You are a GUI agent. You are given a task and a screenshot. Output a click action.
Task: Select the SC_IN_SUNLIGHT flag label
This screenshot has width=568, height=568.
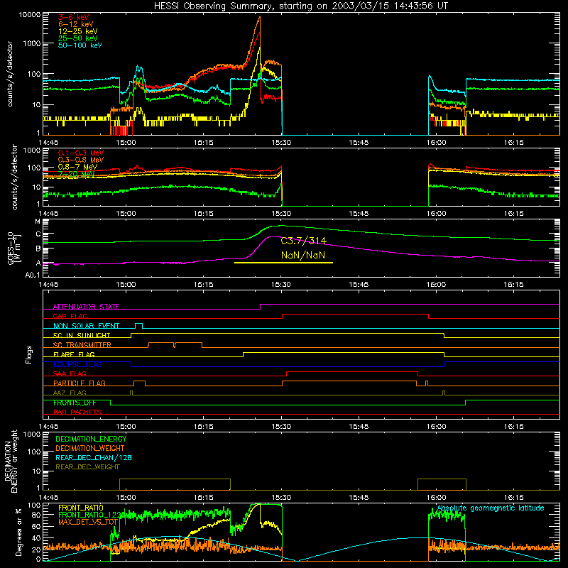(81, 335)
